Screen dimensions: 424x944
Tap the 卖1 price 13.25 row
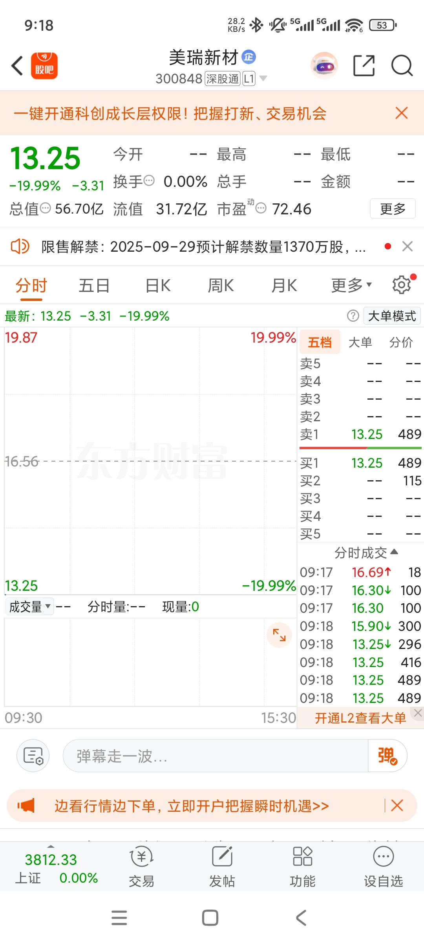point(360,434)
